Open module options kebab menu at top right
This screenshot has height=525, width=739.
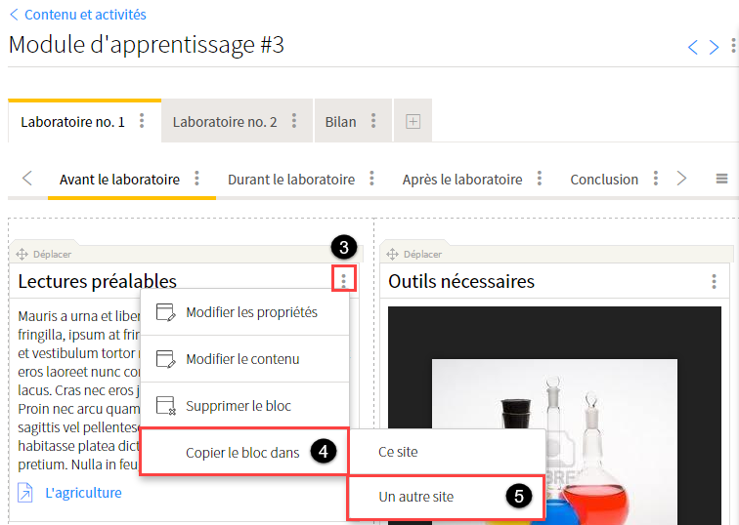(733, 46)
